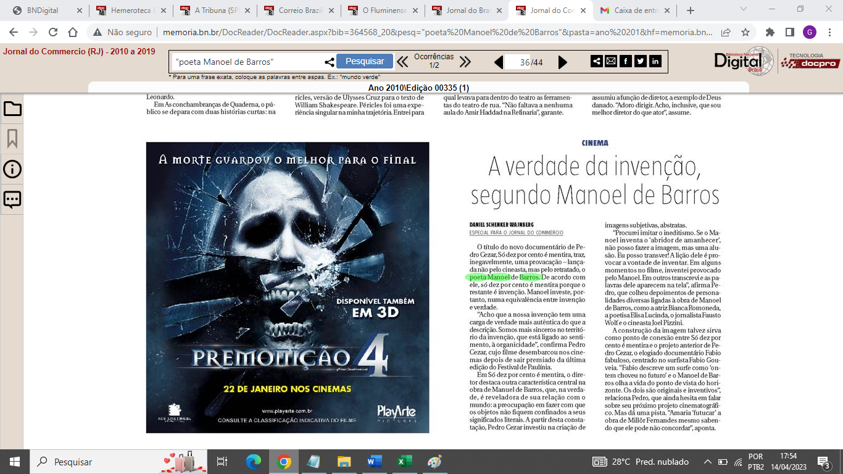The image size is (843, 474).
Task: Share page by email envelope icon
Action: coord(611,61)
